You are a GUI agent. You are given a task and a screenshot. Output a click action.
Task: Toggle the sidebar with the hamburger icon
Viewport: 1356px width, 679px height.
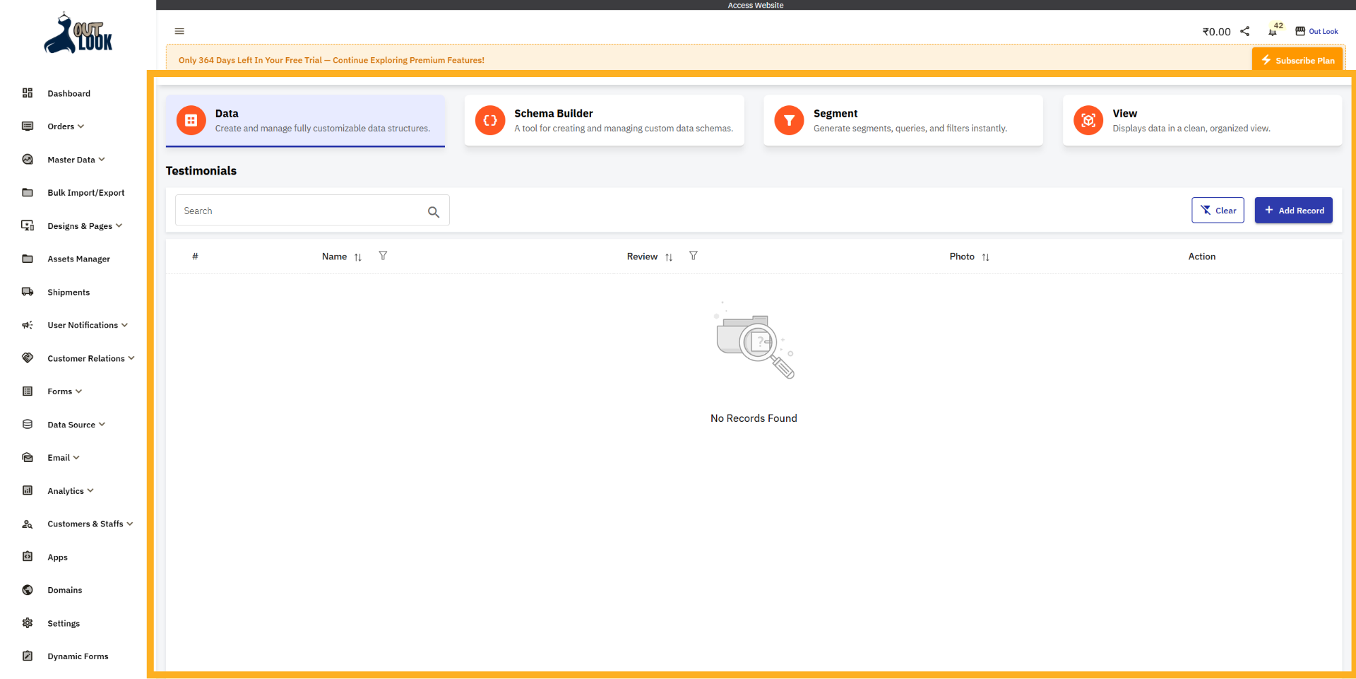coord(179,31)
